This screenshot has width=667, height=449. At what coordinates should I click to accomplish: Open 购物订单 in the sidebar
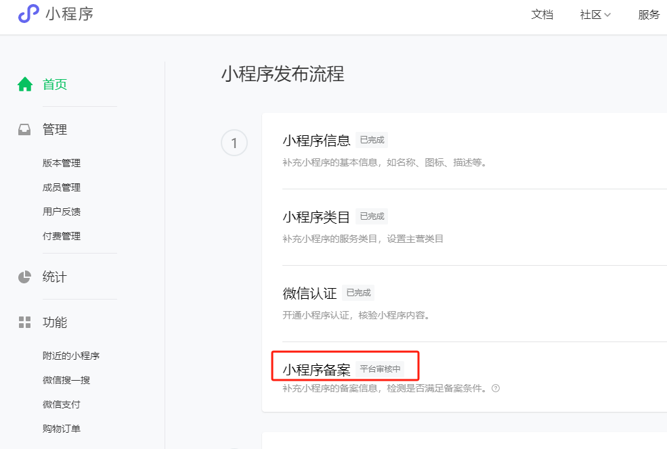(62, 429)
